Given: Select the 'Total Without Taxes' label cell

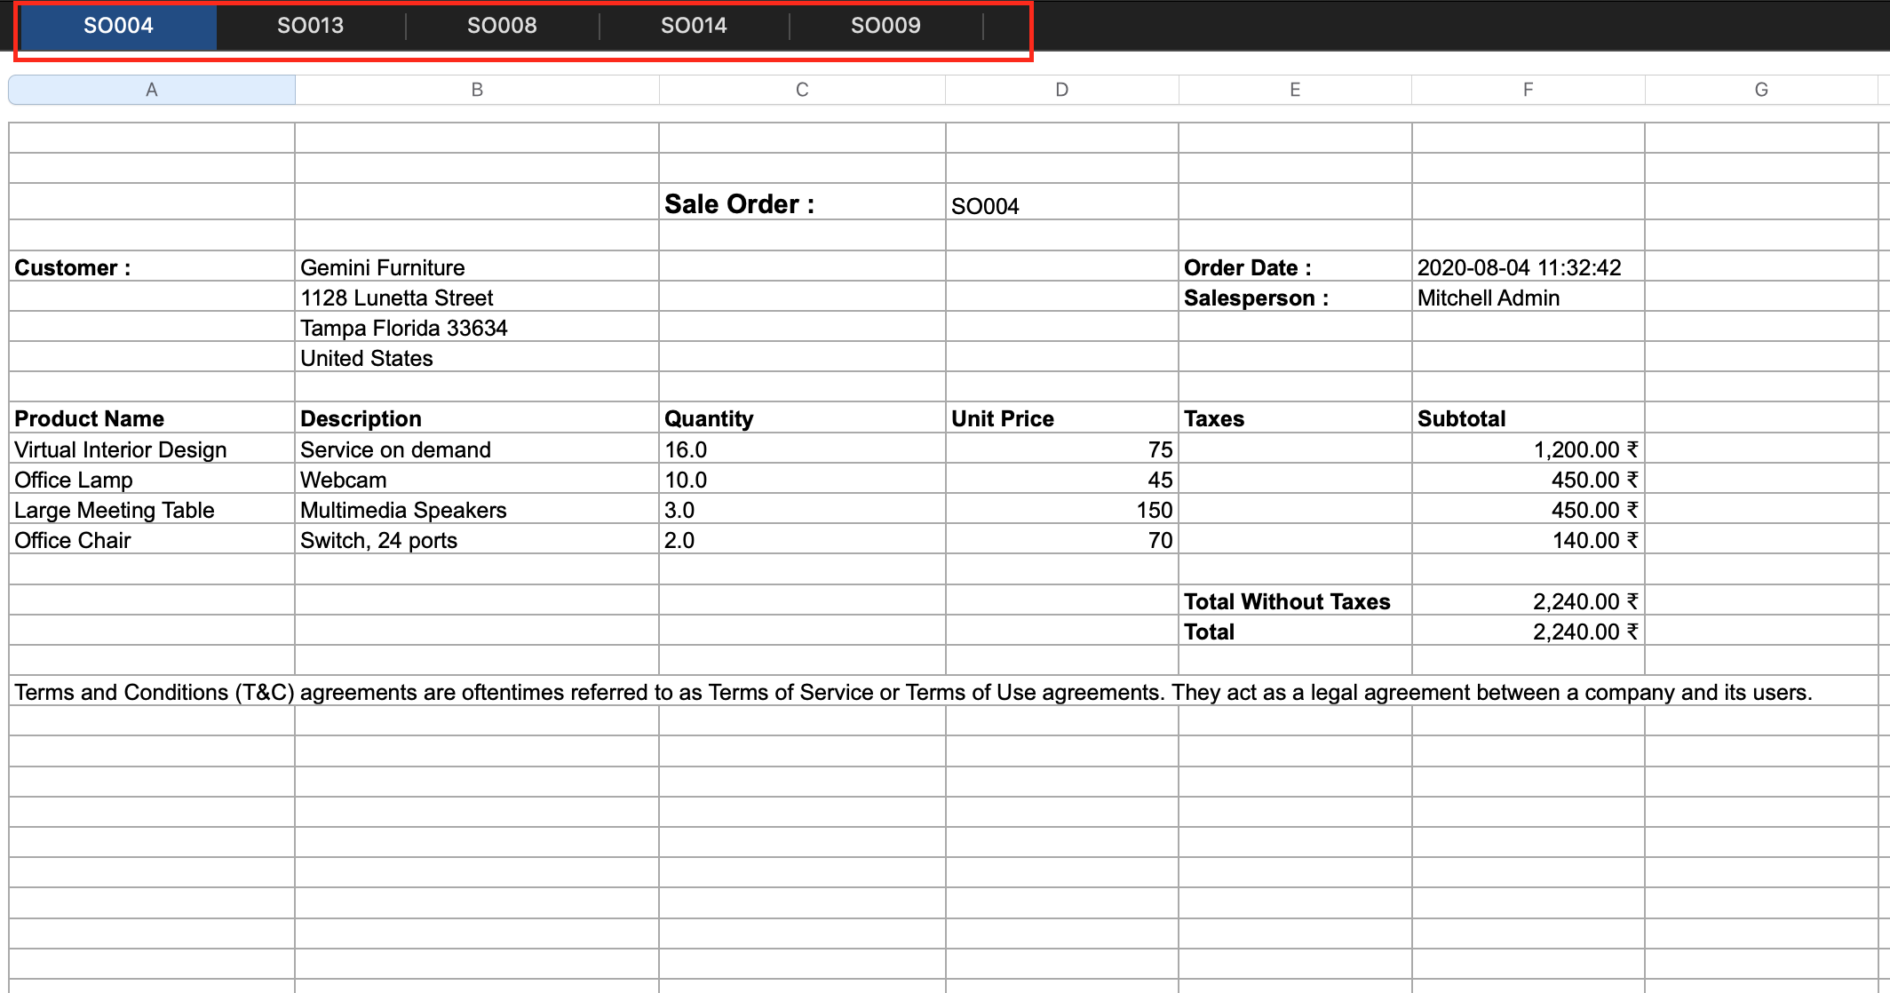Looking at the screenshot, I should tap(1295, 600).
